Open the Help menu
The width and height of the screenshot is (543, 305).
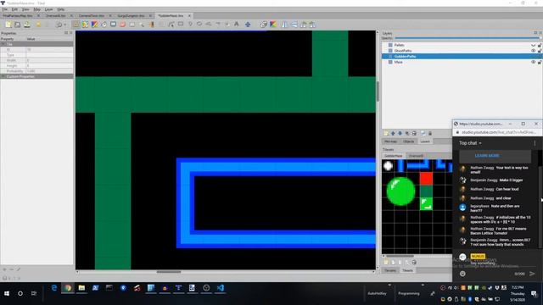click(60, 9)
